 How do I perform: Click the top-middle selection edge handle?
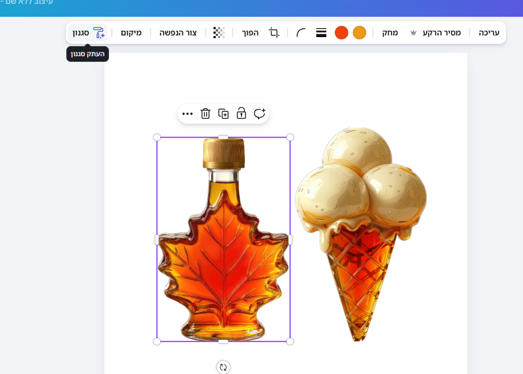coord(223,137)
